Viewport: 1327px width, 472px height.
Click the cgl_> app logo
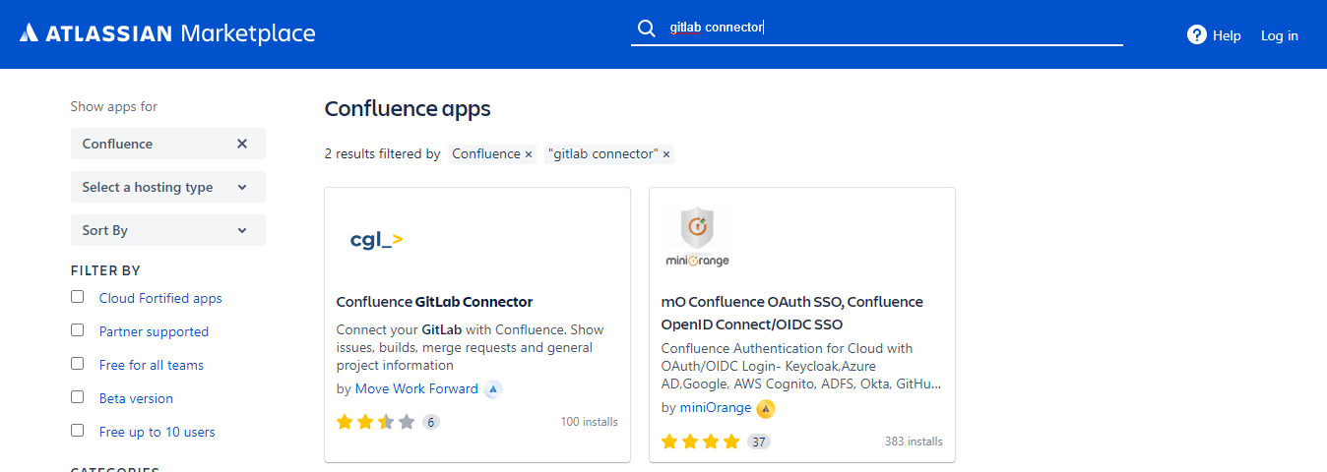(376, 239)
